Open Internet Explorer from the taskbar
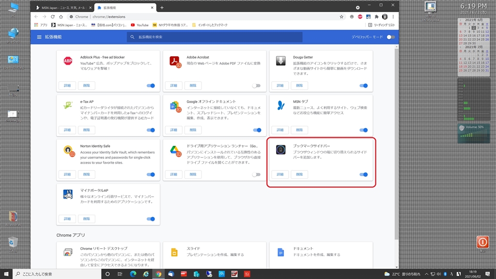Screen dimensions: 496x279 click(x=145, y=274)
